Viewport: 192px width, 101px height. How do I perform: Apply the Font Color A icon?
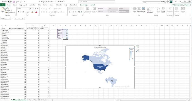coord(36,12)
